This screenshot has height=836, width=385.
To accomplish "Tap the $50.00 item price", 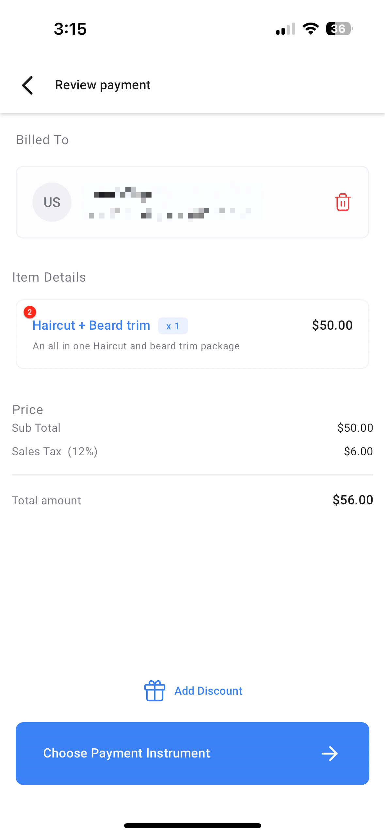I will pos(332,325).
